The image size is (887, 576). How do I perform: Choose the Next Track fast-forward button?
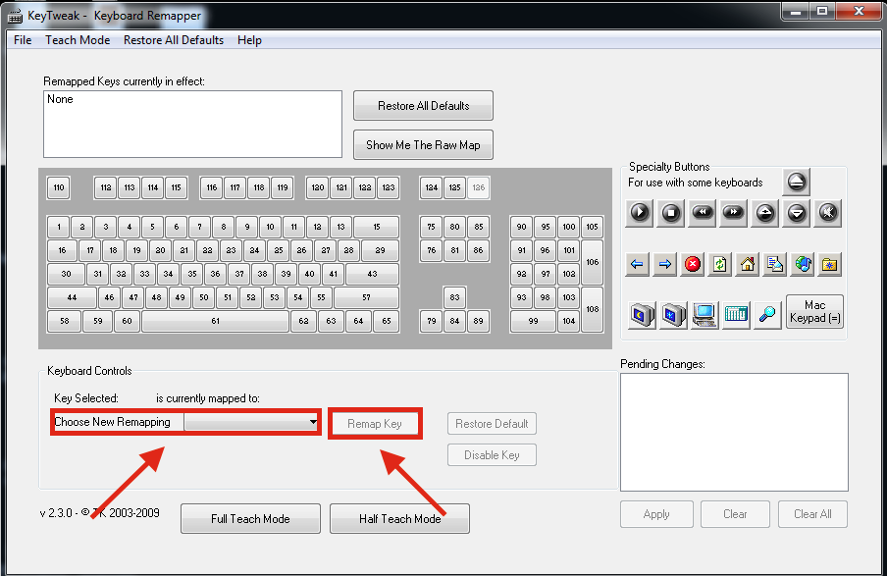[x=734, y=213]
